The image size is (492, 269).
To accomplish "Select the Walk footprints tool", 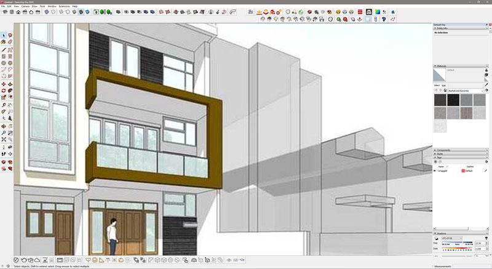I will [4, 154].
